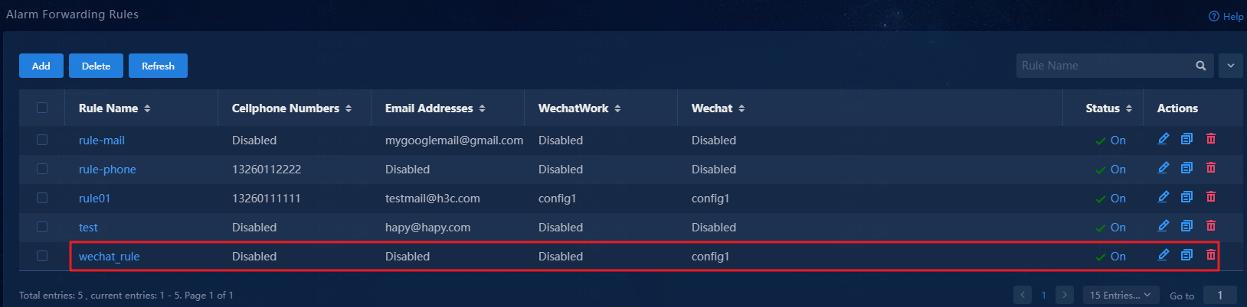Delete rule01 using its trash icon
This screenshot has height=307, width=1247.
pos(1211,197)
